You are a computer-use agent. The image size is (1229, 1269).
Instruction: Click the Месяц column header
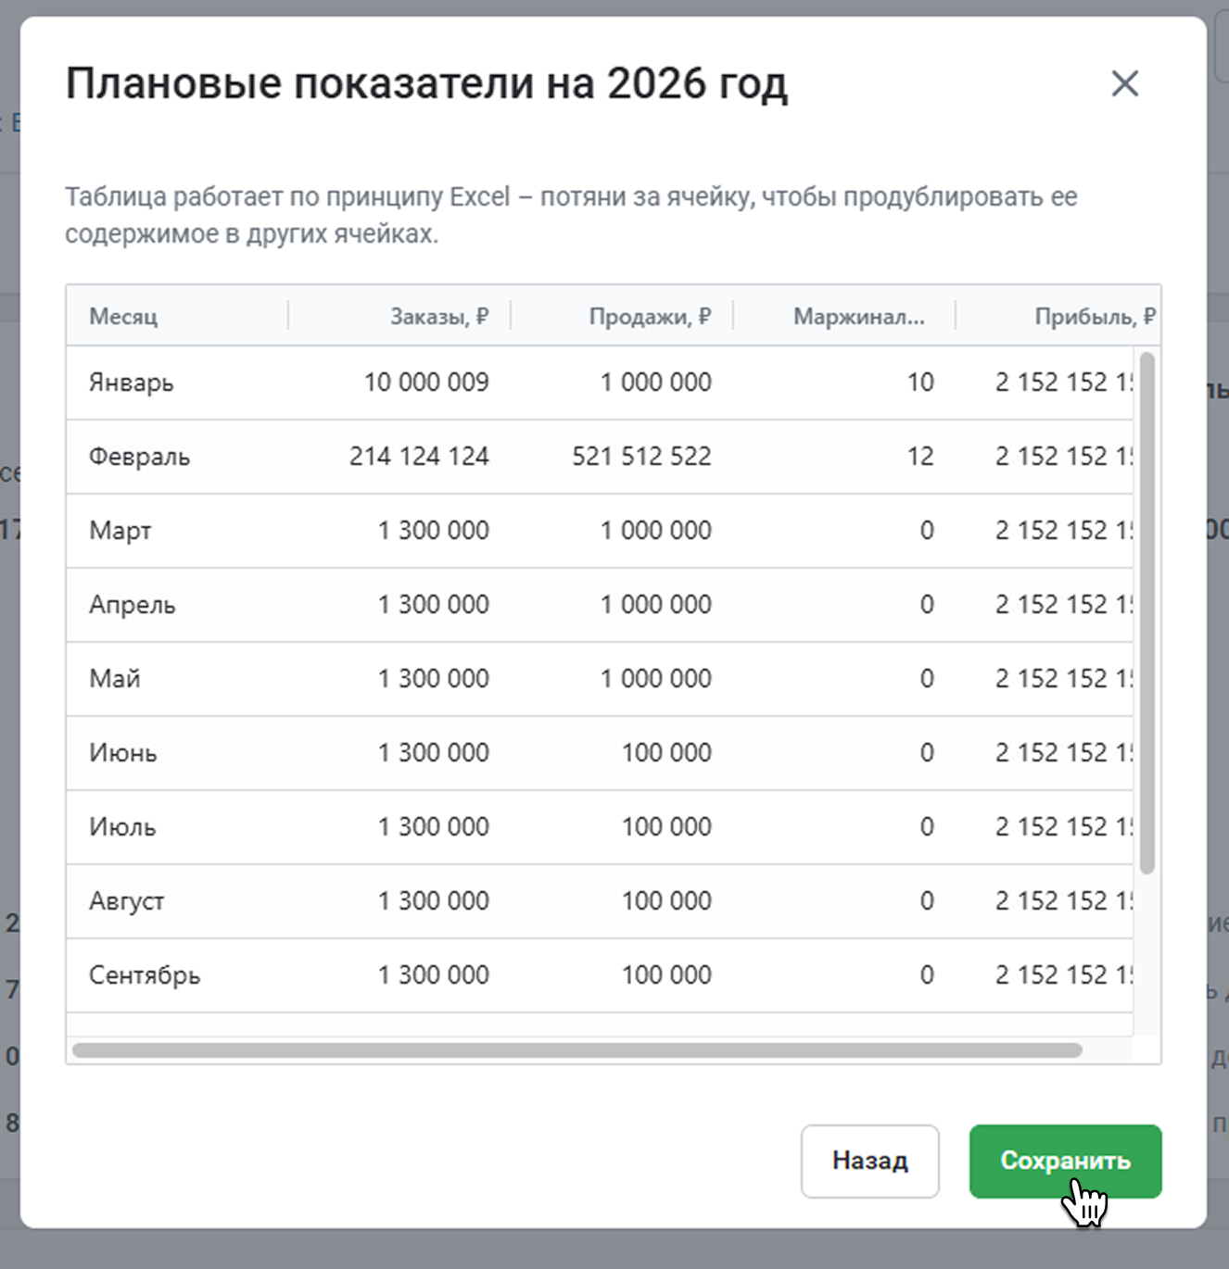(123, 317)
